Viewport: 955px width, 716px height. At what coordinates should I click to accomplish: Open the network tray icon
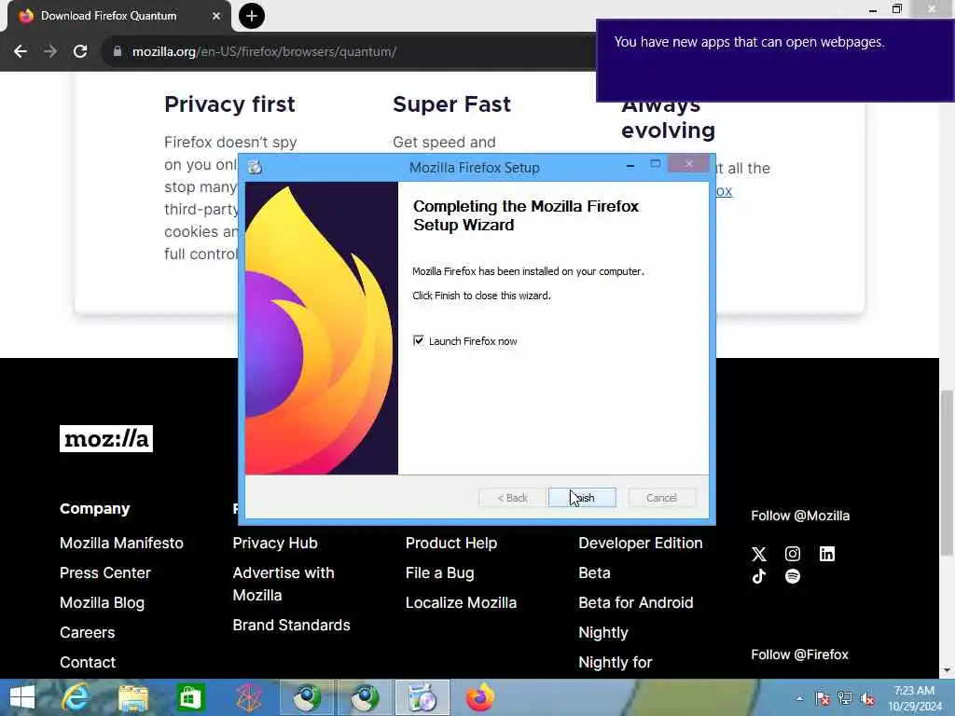click(845, 698)
